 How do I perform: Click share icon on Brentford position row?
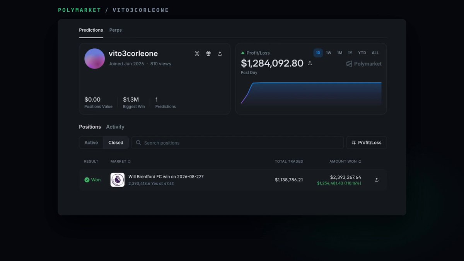377,180
